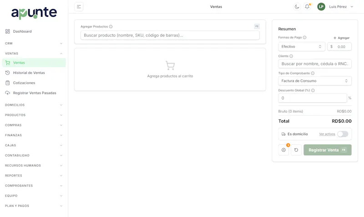Image resolution: width=364 pixels, height=217 pixels.
Task: Expand the RECURSOS HUMANOS section
Action: [x=34, y=165]
